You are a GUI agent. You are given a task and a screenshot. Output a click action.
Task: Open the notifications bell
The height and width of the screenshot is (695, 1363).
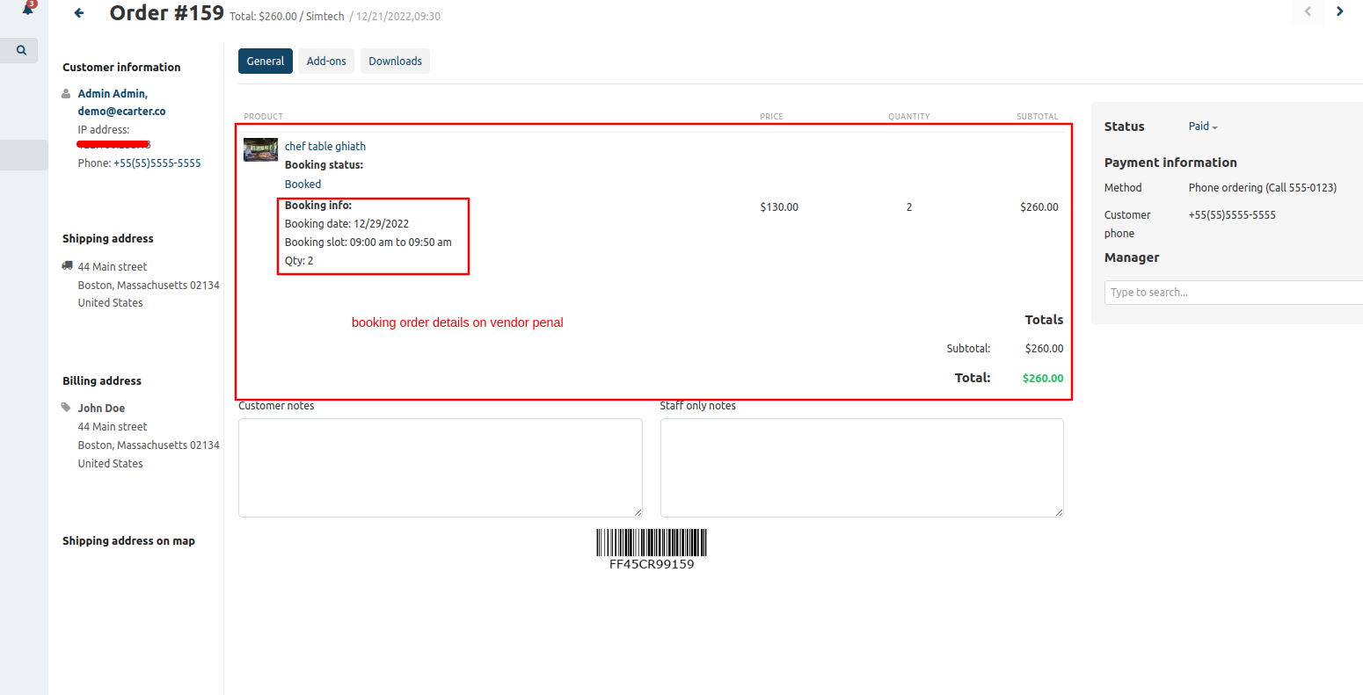(x=27, y=9)
